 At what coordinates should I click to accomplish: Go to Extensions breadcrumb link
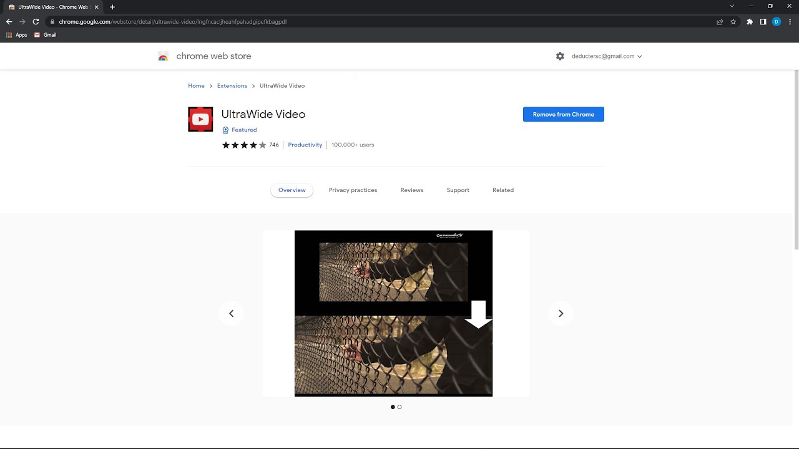(232, 85)
